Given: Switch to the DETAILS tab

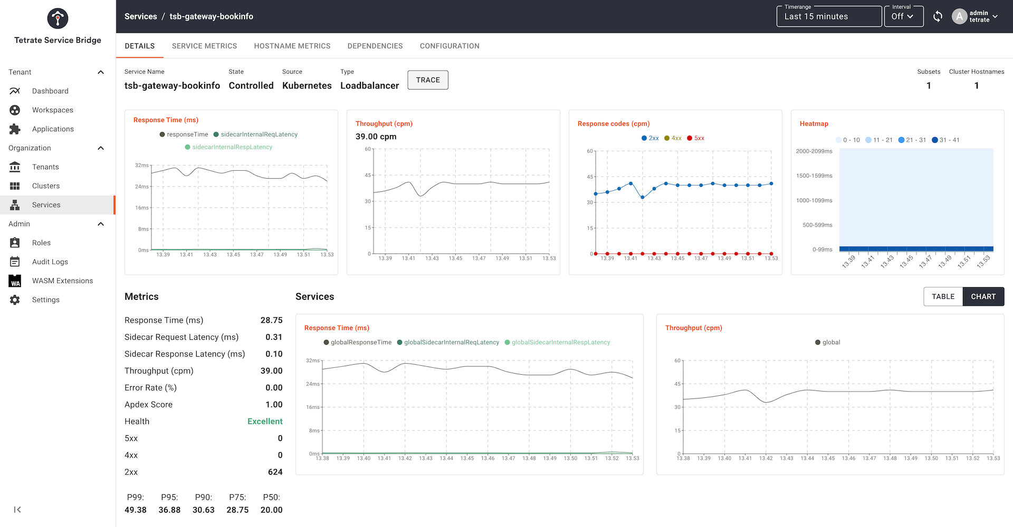Looking at the screenshot, I should coord(140,46).
